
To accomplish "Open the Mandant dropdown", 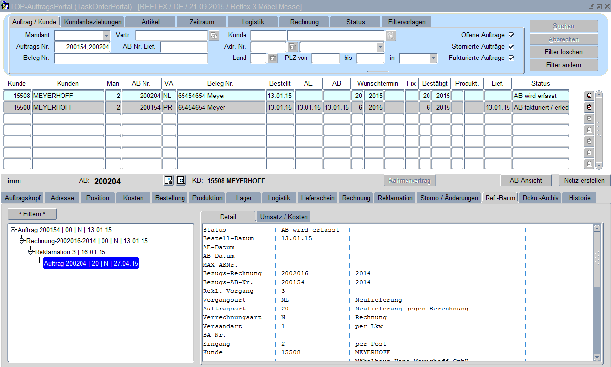I will 106,36.
